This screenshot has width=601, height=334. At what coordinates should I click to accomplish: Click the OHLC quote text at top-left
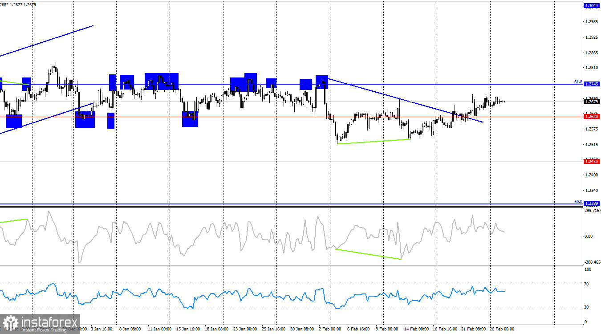(18, 4)
